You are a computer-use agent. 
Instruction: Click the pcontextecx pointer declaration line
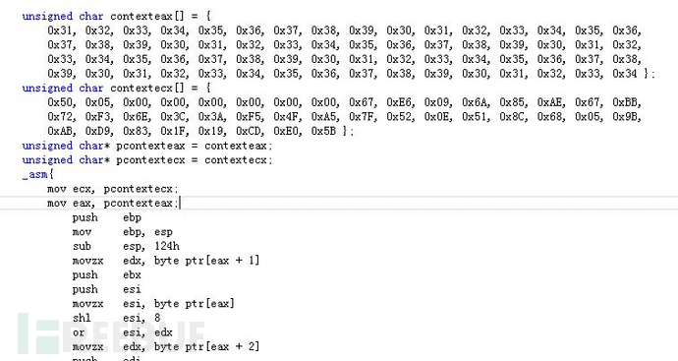click(147, 160)
